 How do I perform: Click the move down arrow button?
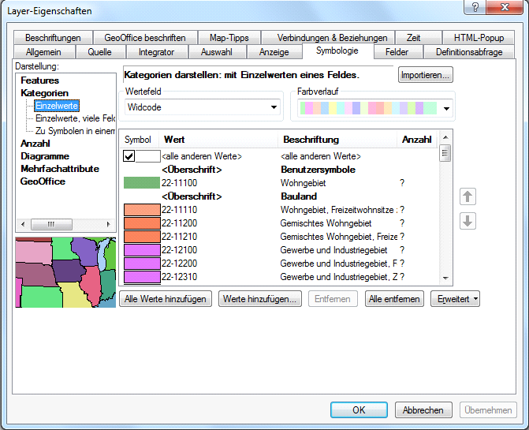(468, 221)
